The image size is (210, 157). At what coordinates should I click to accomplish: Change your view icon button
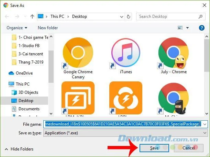[x=180, y=28]
